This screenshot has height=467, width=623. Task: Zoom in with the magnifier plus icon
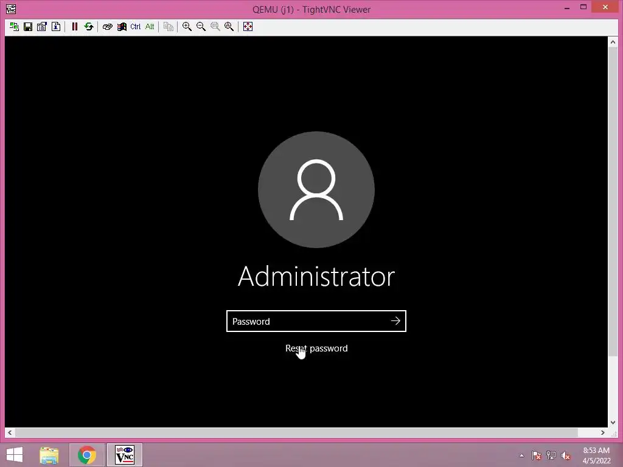pyautogui.click(x=187, y=27)
